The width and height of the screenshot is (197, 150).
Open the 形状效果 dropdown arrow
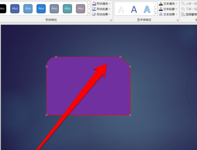coord(110,15)
